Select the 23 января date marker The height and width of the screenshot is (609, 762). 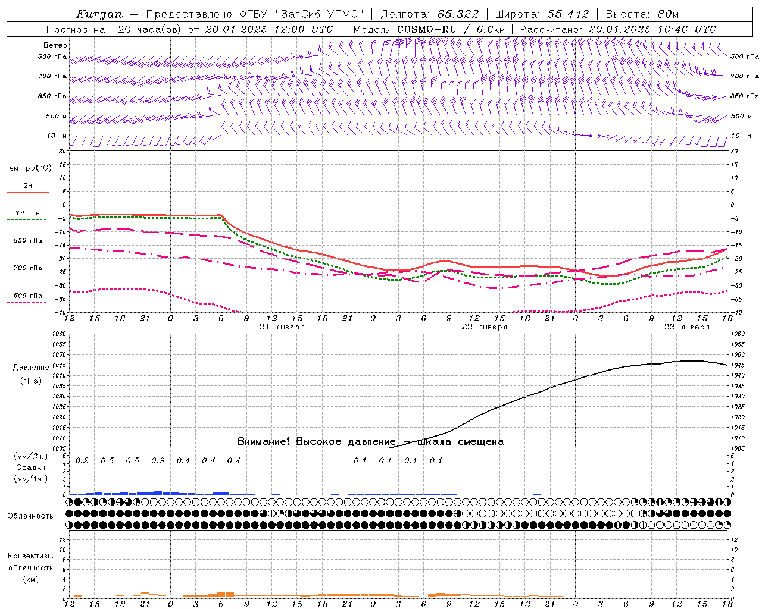click(686, 327)
